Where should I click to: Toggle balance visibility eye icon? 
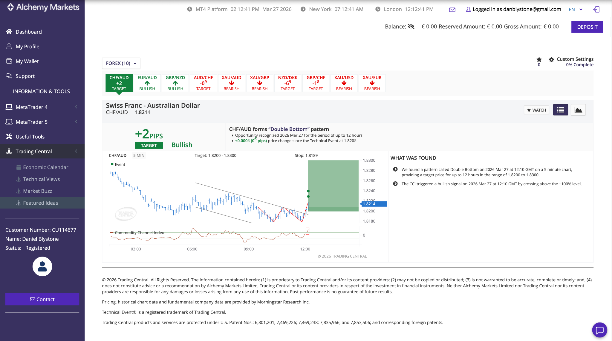click(x=411, y=27)
